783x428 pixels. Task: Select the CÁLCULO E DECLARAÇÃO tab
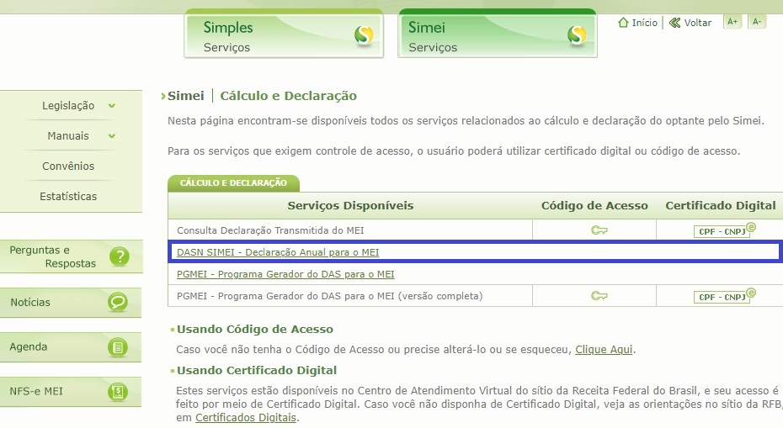(233, 183)
